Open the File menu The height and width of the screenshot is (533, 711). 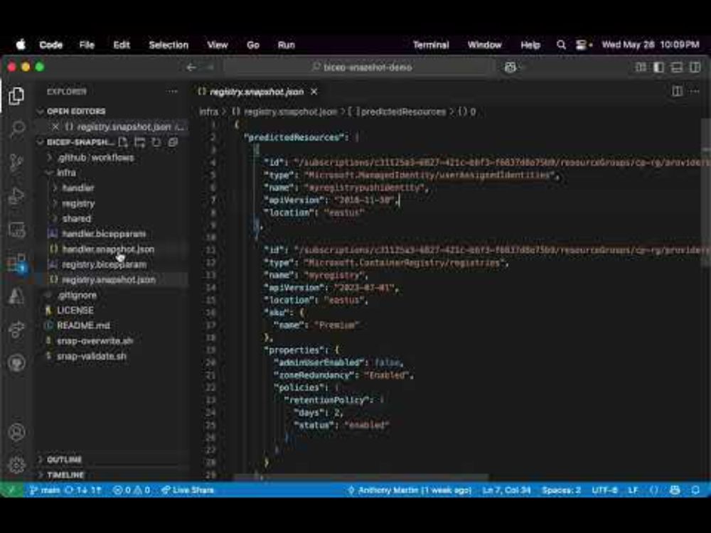[x=87, y=45]
